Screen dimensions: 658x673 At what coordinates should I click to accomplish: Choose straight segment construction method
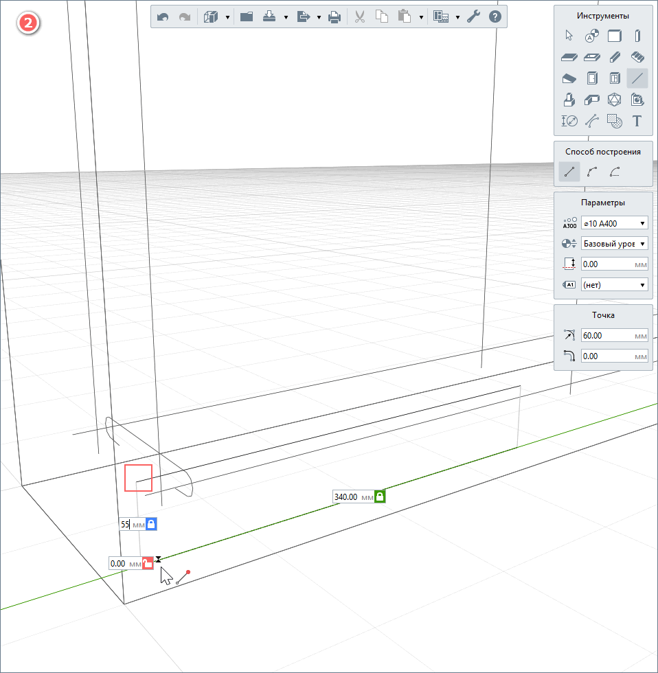(569, 172)
